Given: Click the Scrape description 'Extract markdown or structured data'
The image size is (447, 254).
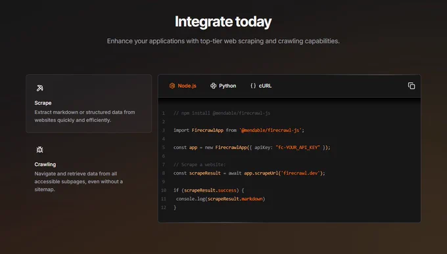Looking at the screenshot, I should 85,116.
